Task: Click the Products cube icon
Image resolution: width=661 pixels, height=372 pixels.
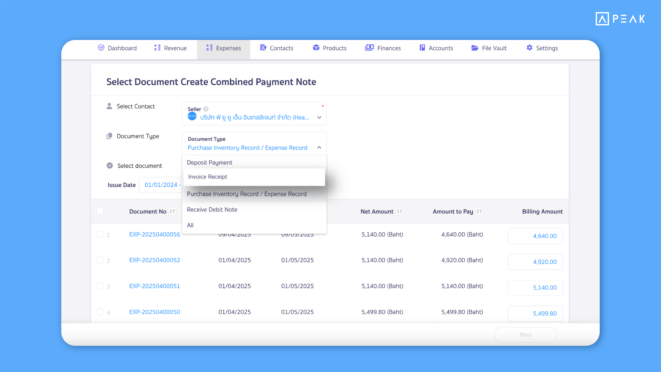Action: click(x=316, y=48)
